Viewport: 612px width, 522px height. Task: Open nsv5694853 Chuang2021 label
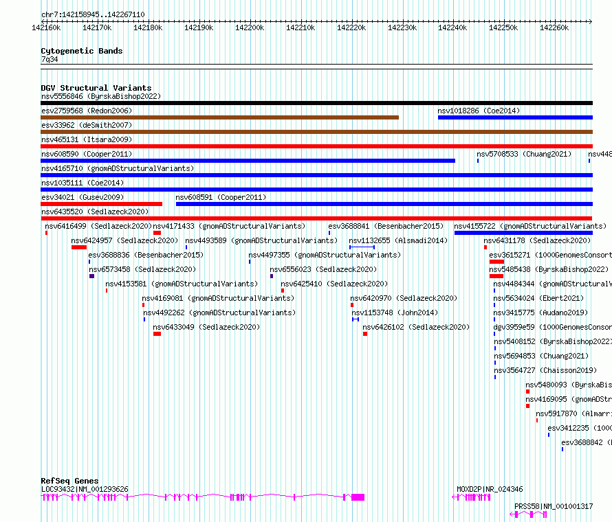(x=541, y=356)
